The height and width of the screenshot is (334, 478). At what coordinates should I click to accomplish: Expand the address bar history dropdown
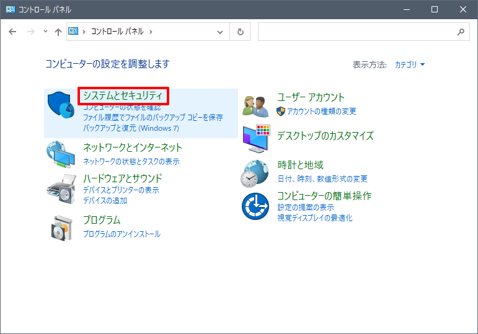tap(220, 32)
